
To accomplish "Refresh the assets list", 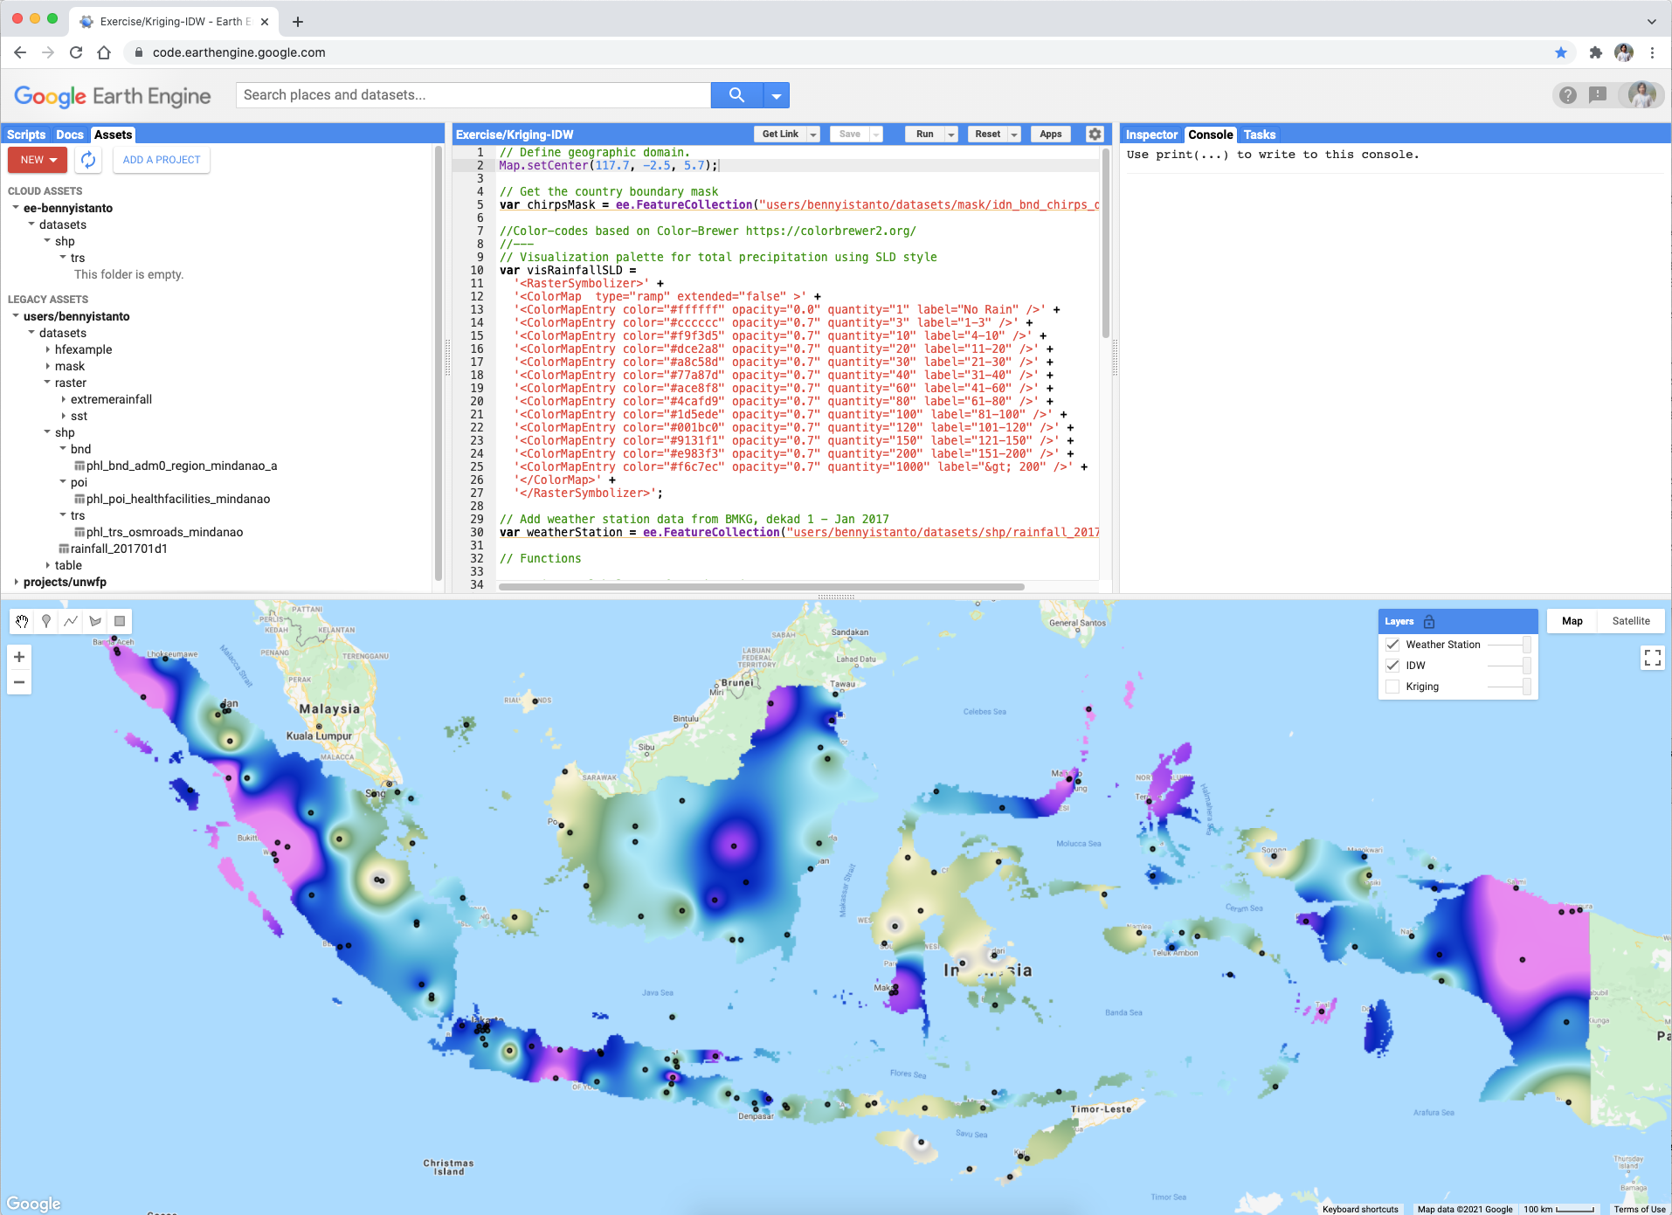I will (88, 160).
